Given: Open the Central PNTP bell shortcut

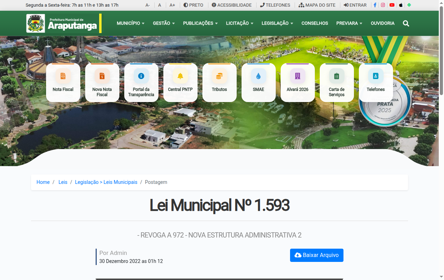Looking at the screenshot, I should pyautogui.click(x=180, y=83).
